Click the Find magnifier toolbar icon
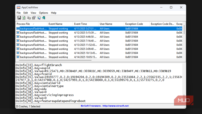This screenshot has height=114, width=202. coord(39,18)
